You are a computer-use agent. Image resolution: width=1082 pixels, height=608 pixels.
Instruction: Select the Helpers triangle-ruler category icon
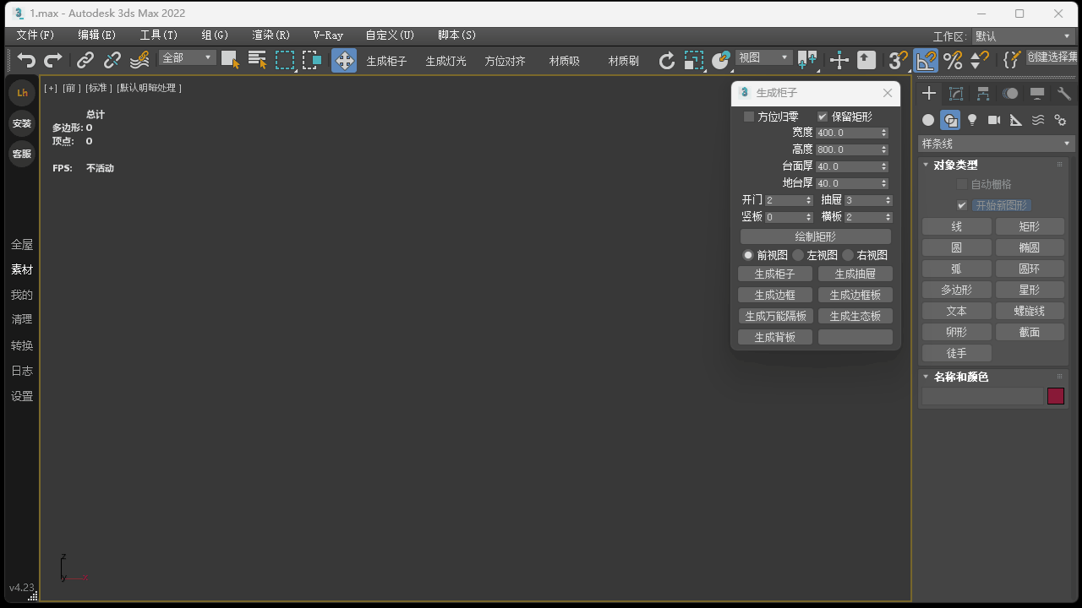click(1016, 120)
